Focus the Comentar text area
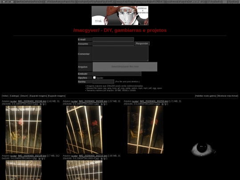The width and height of the screenshot is (240, 180). [120, 54]
